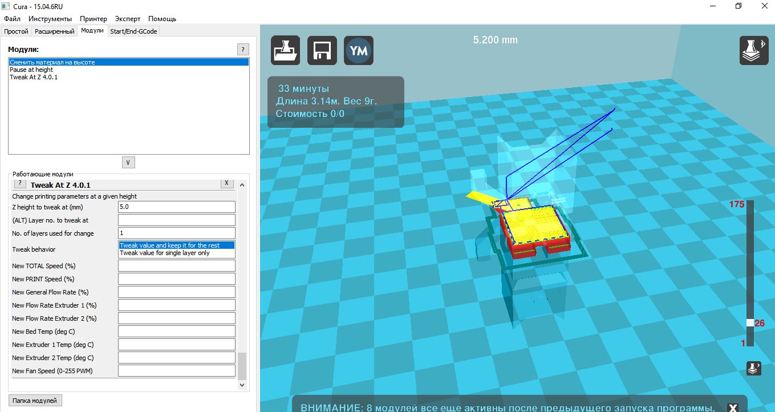Open help for Tweak At Z module
The image size is (775, 412).
point(19,184)
